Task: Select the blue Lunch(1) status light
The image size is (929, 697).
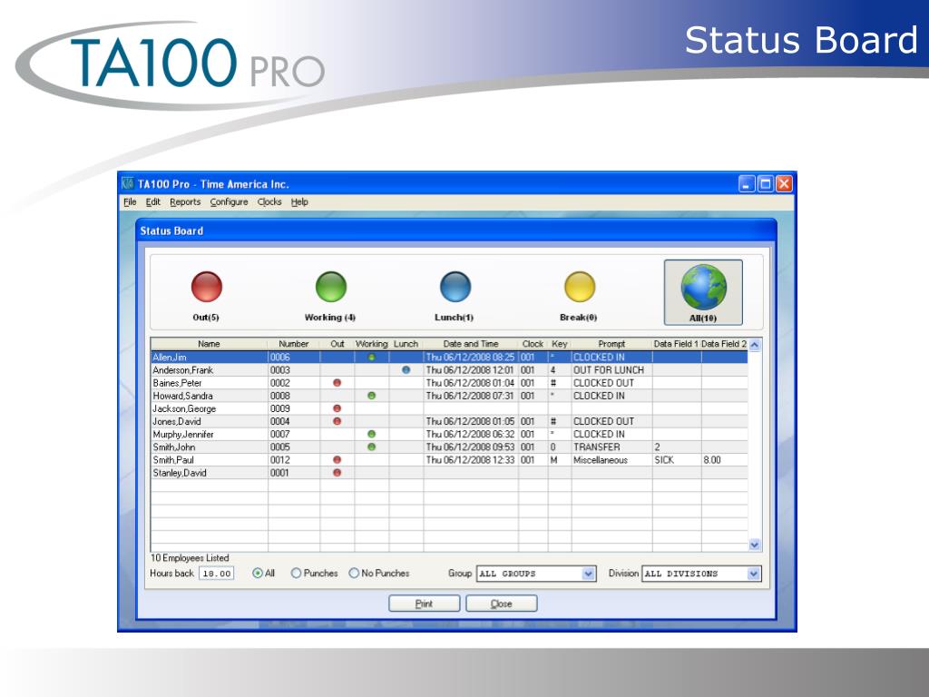Action: click(455, 288)
